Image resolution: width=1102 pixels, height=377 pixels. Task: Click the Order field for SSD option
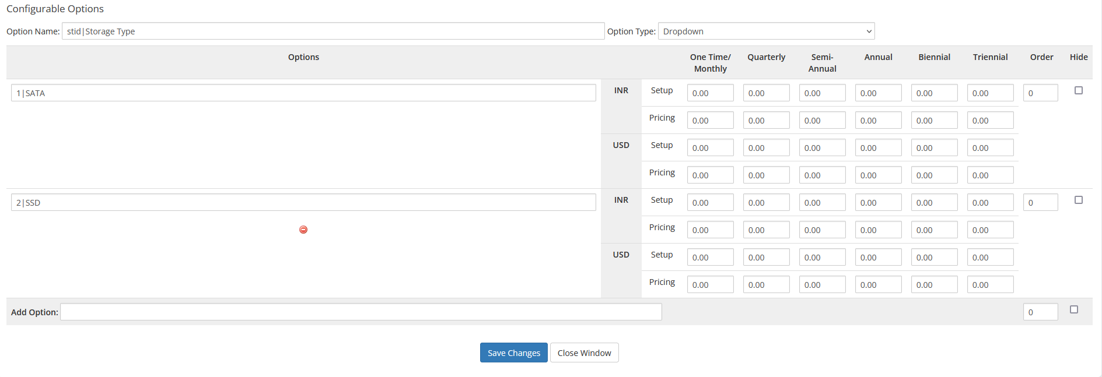click(x=1040, y=202)
